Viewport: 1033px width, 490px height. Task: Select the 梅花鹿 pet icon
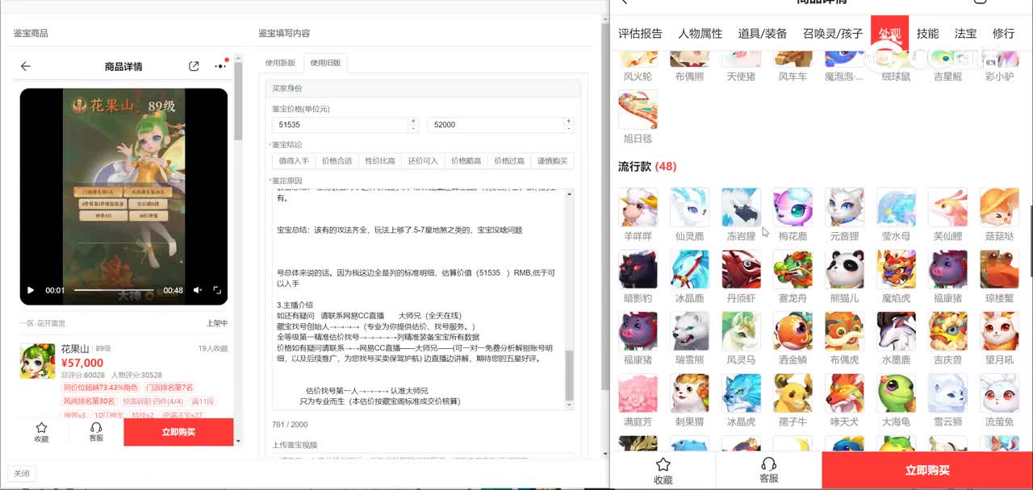pyautogui.click(x=793, y=208)
